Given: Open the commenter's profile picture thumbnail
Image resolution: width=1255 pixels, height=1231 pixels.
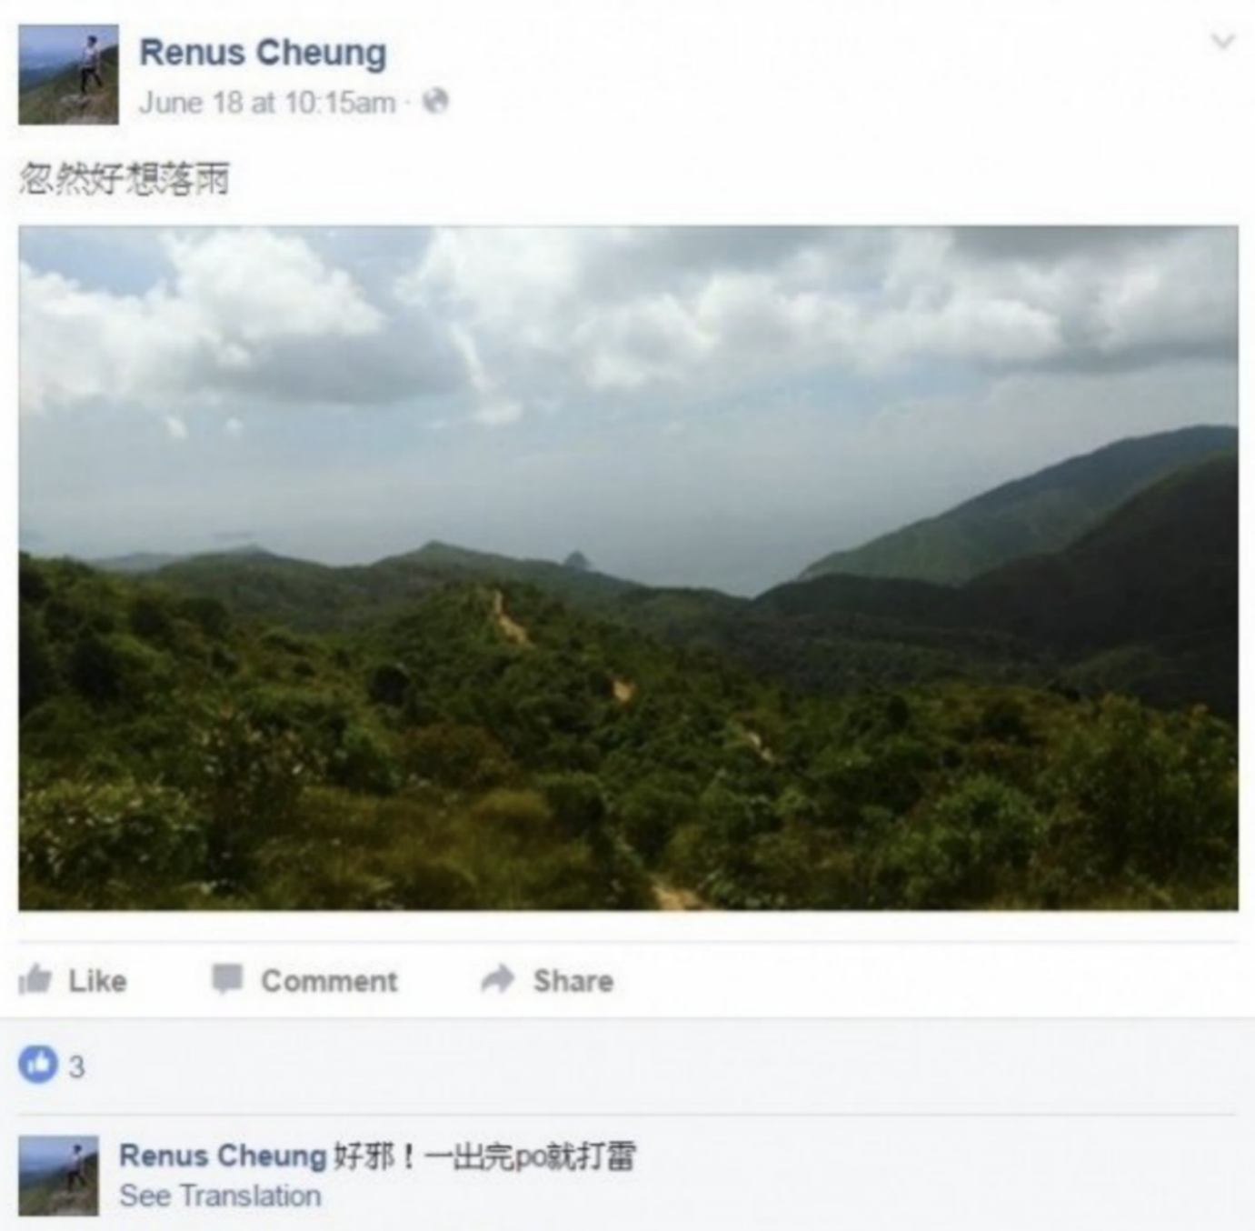Looking at the screenshot, I should [58, 1176].
